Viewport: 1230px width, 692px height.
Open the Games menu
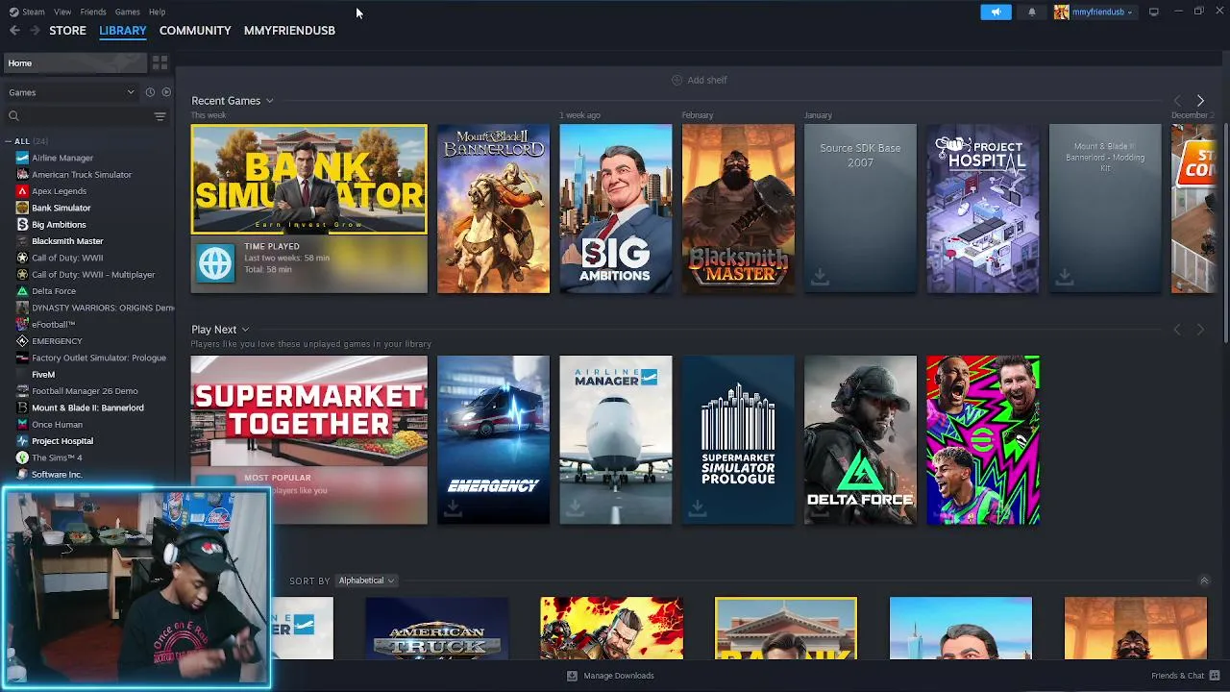click(127, 12)
